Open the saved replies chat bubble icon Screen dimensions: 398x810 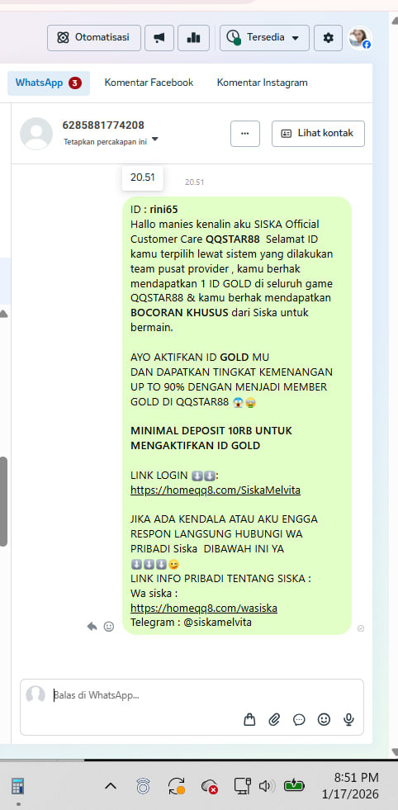pos(299,719)
